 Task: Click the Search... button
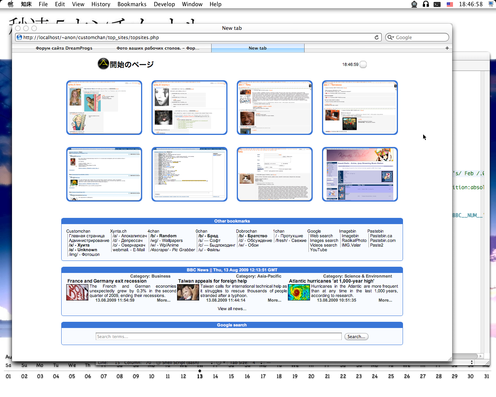click(356, 337)
